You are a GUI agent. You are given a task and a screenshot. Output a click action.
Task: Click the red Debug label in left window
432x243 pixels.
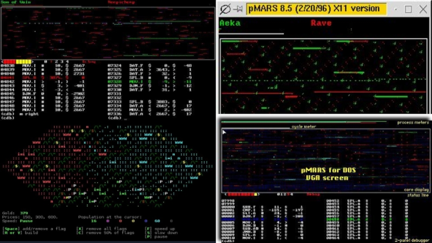click(x=89, y=62)
